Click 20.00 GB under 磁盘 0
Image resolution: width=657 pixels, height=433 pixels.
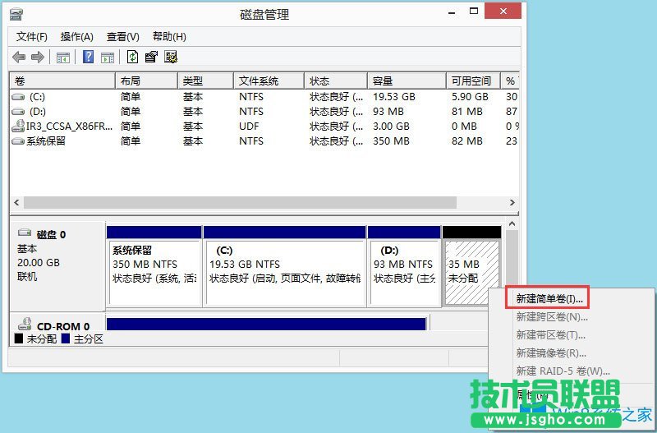click(39, 263)
